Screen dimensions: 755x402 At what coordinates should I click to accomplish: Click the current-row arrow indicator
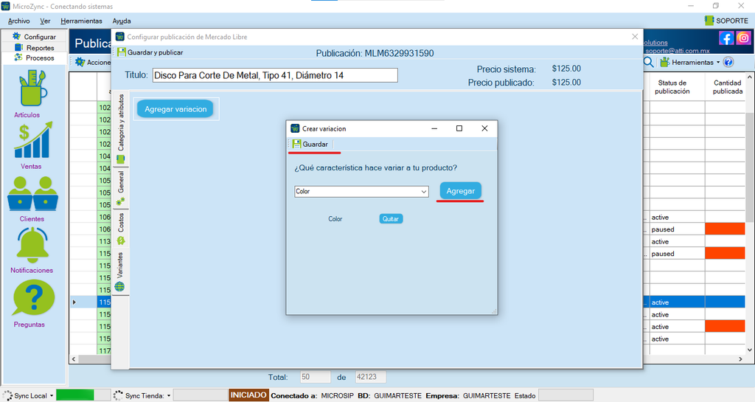pos(74,302)
